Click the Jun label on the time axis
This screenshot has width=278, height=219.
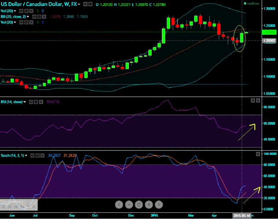click(x=12, y=215)
